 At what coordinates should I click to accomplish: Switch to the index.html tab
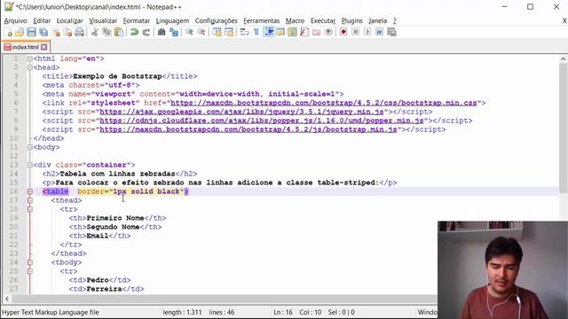(x=25, y=47)
